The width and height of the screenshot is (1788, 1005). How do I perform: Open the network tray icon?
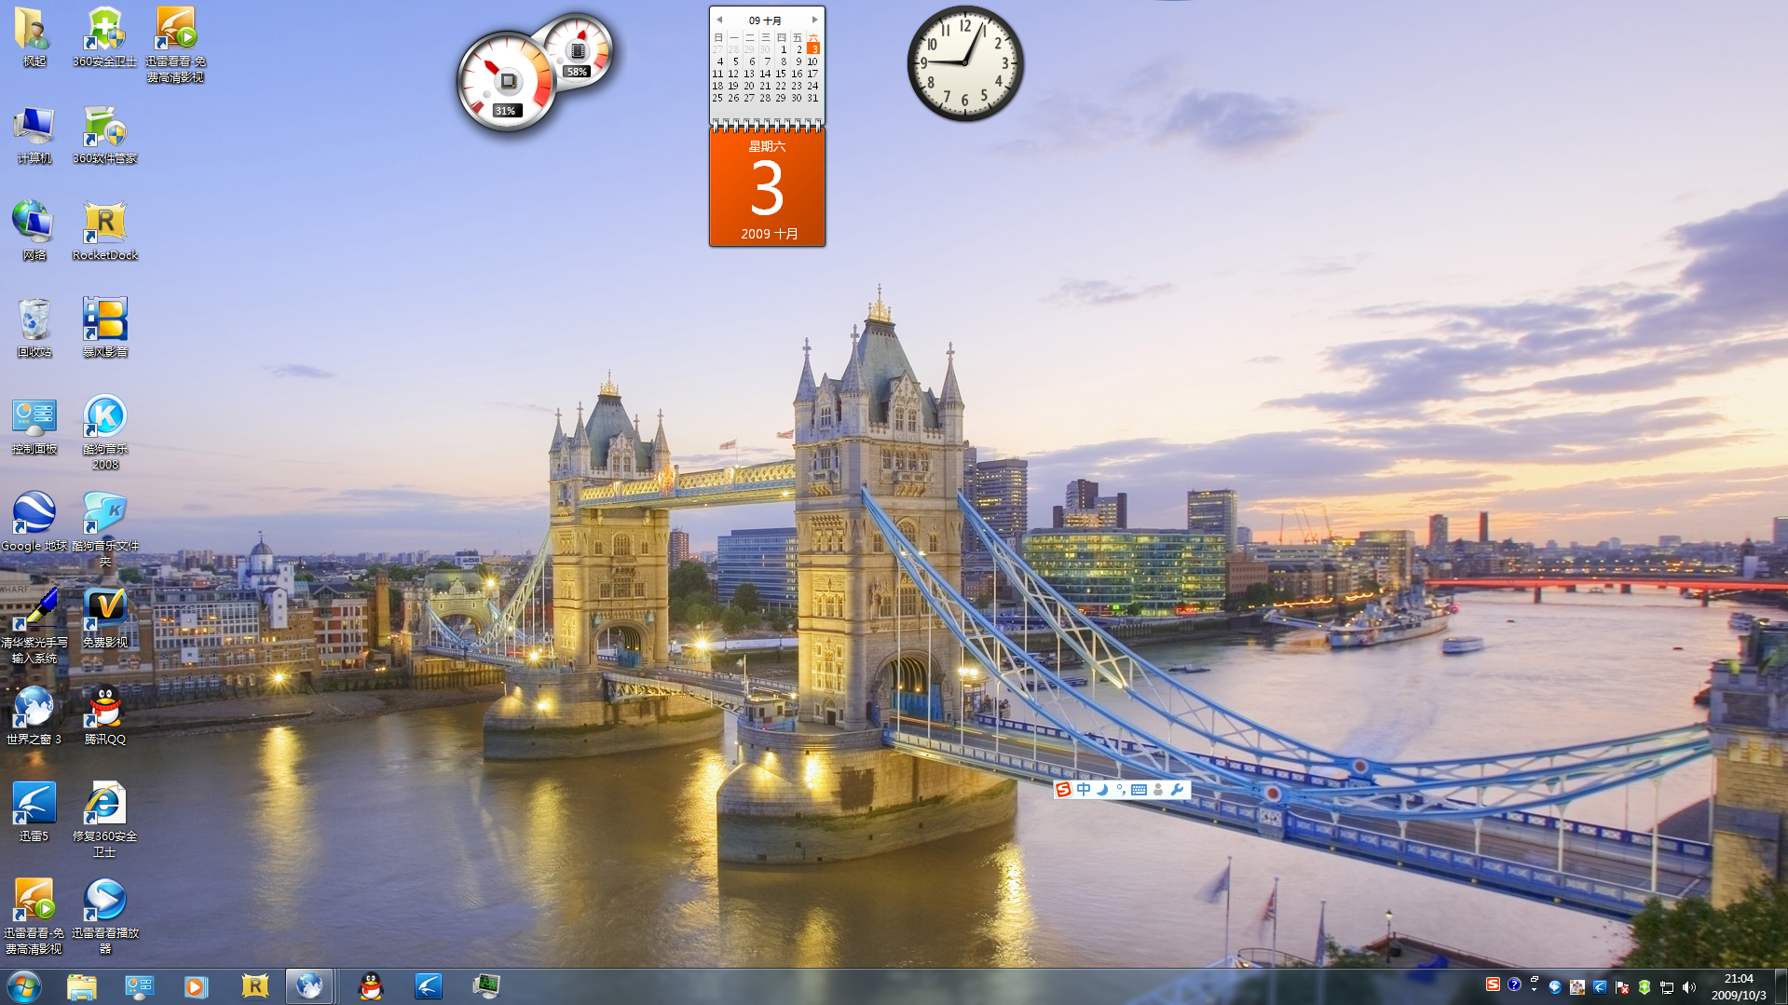click(x=1667, y=987)
